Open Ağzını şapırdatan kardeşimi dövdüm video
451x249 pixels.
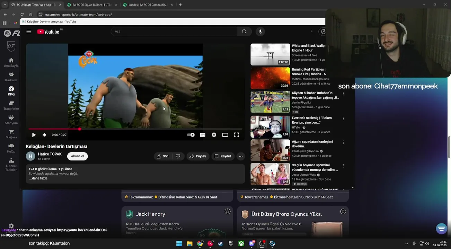pos(270,150)
